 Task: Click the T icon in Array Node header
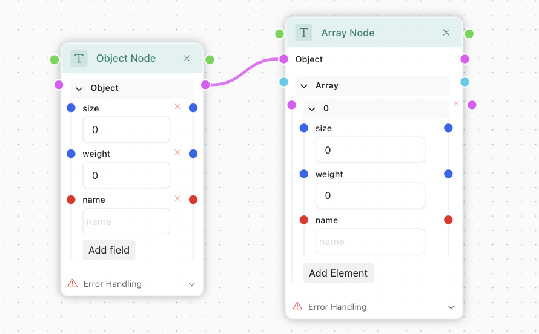[303, 33]
